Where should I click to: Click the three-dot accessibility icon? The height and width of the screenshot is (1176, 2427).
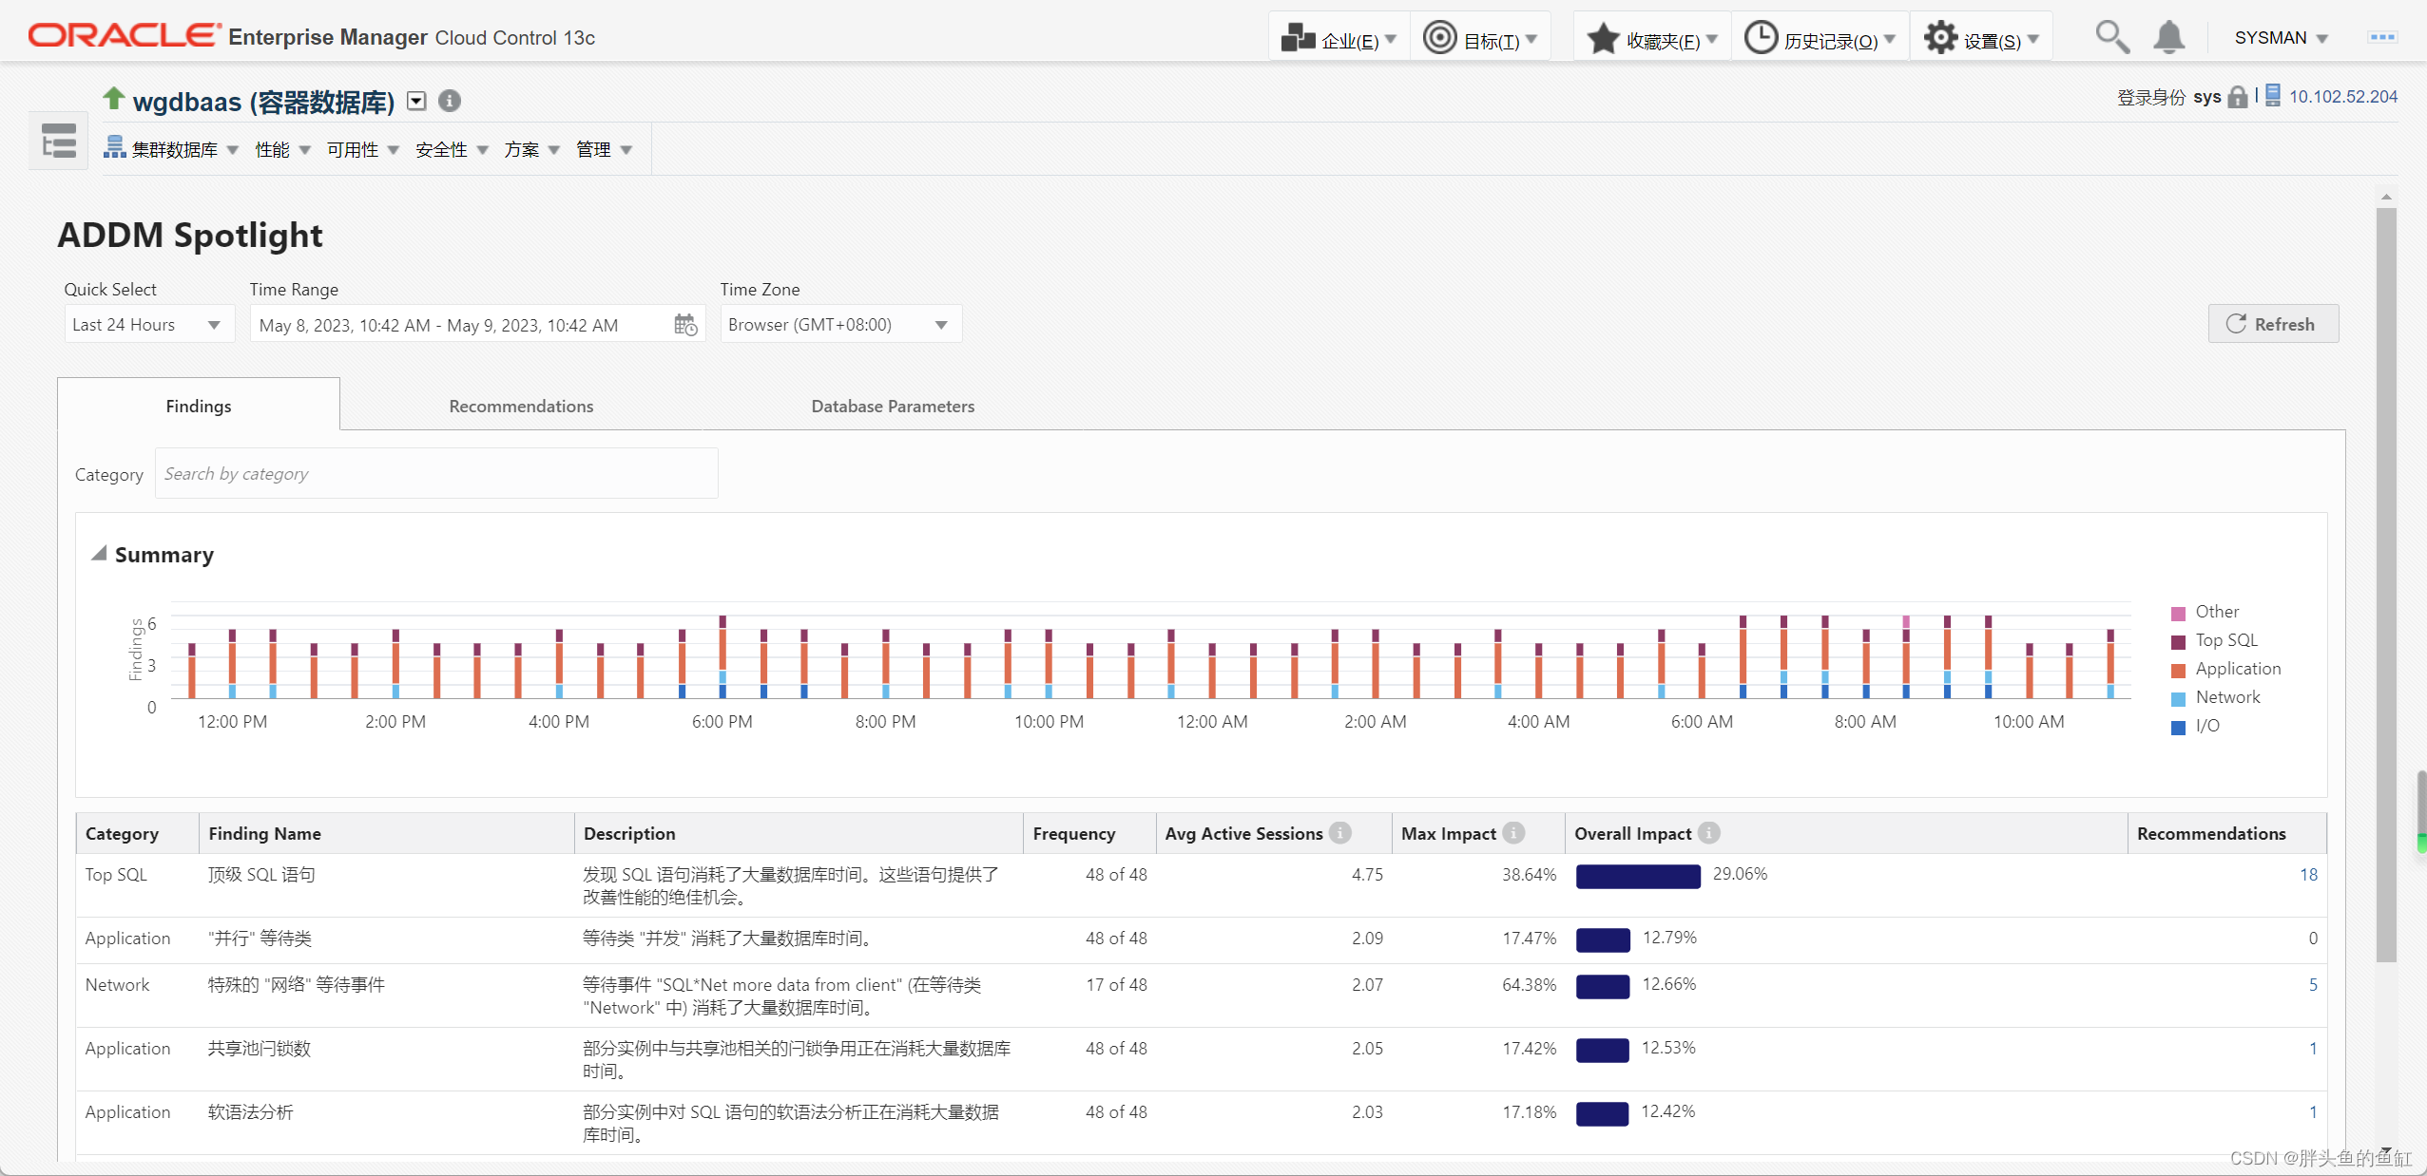click(x=2381, y=37)
